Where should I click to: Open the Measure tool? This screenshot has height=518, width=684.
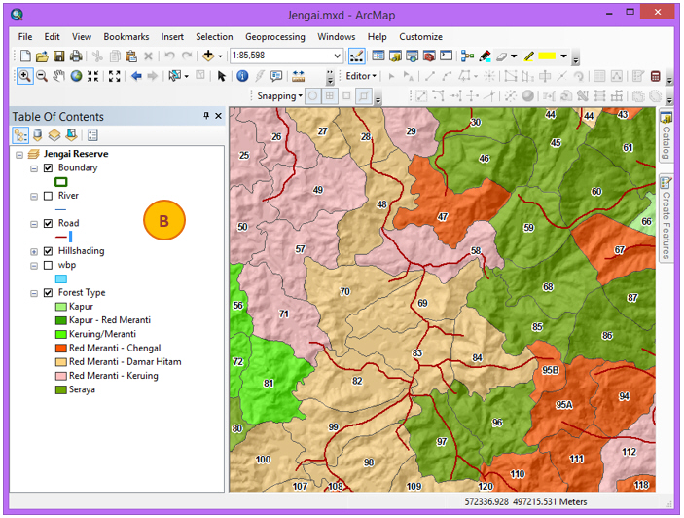pyautogui.click(x=299, y=76)
